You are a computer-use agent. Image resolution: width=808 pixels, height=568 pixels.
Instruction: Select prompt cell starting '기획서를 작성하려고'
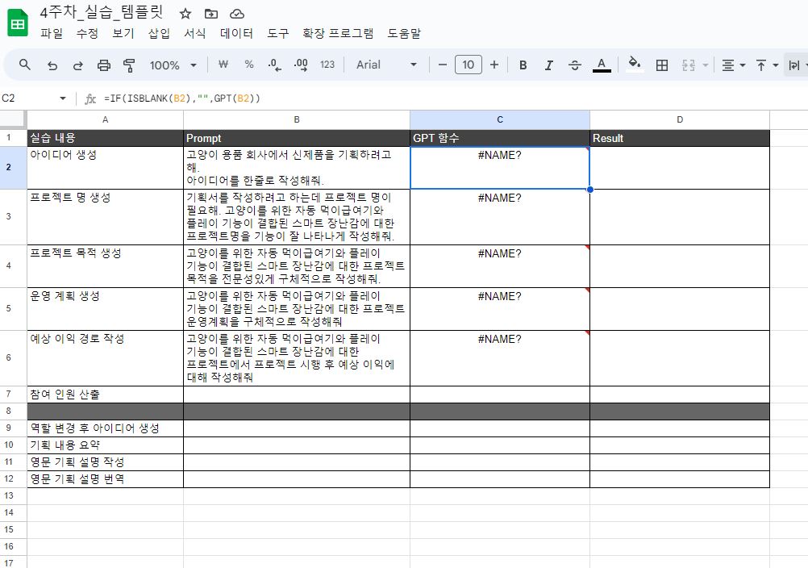tap(297, 217)
